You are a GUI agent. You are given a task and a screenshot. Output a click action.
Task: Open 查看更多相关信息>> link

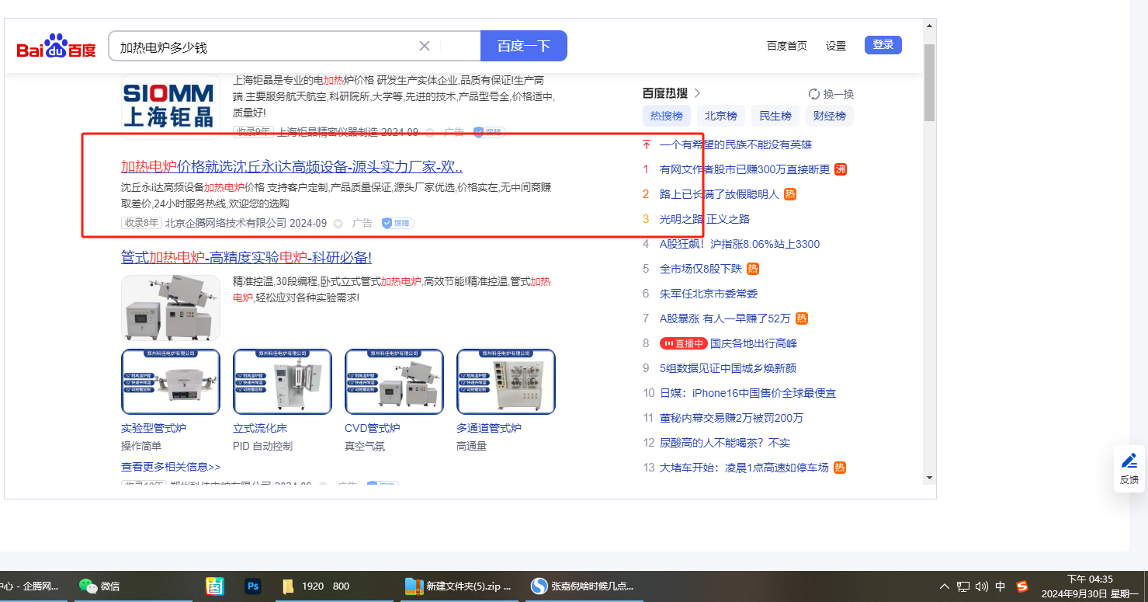click(171, 467)
